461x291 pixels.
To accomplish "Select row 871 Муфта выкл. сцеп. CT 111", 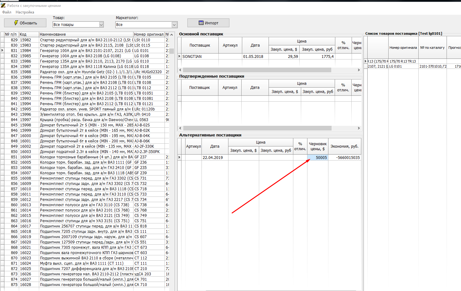I will point(85,263).
